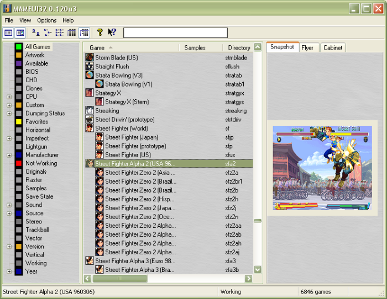Viewport: 387px width, 299px height.
Task: Switch to list view
Action: coord(60,33)
